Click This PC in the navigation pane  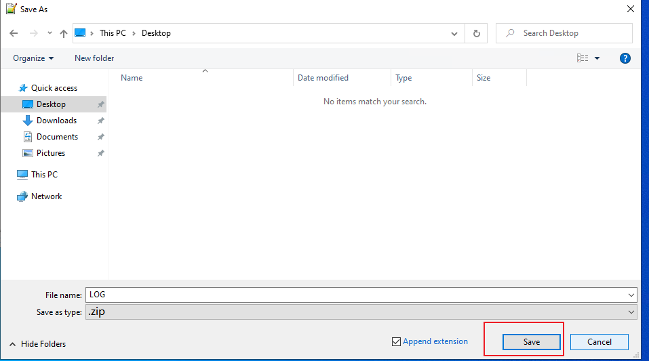(x=44, y=175)
